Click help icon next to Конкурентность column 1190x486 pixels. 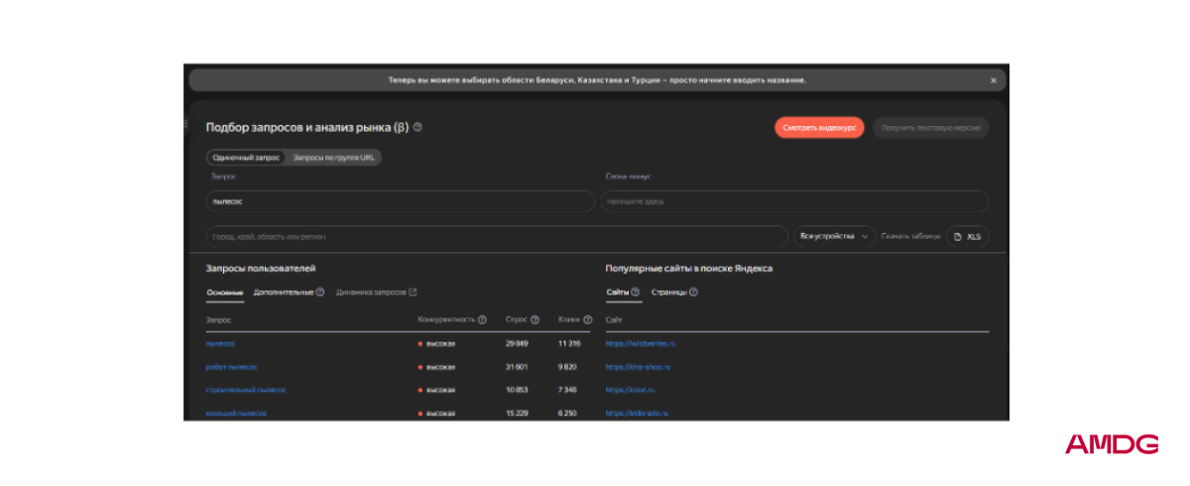[482, 320]
